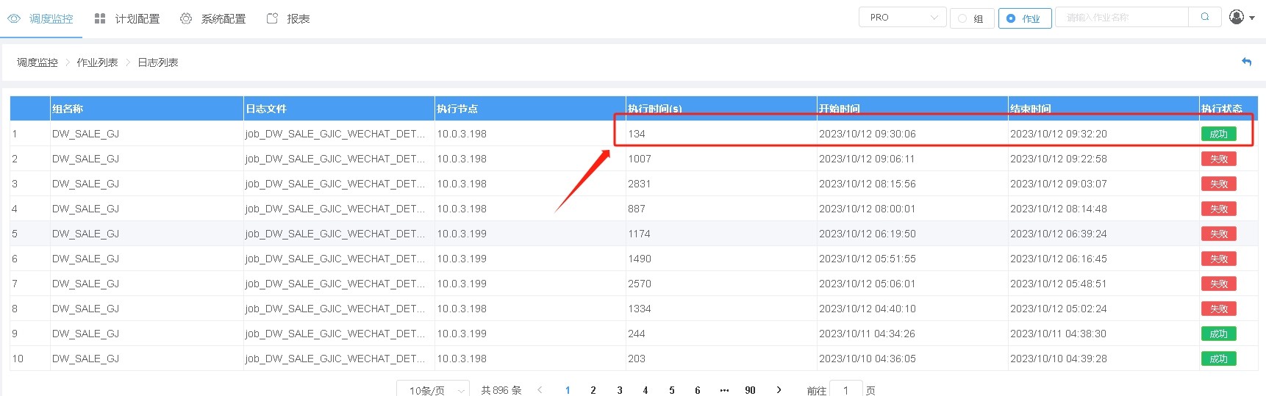This screenshot has width=1266, height=396.
Task: Click the 前往 page number input box
Action: tap(845, 390)
